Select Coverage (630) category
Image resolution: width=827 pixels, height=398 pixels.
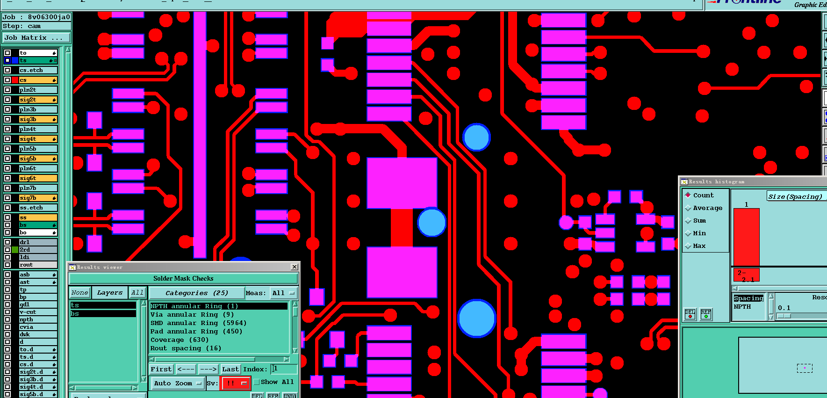tap(219, 340)
